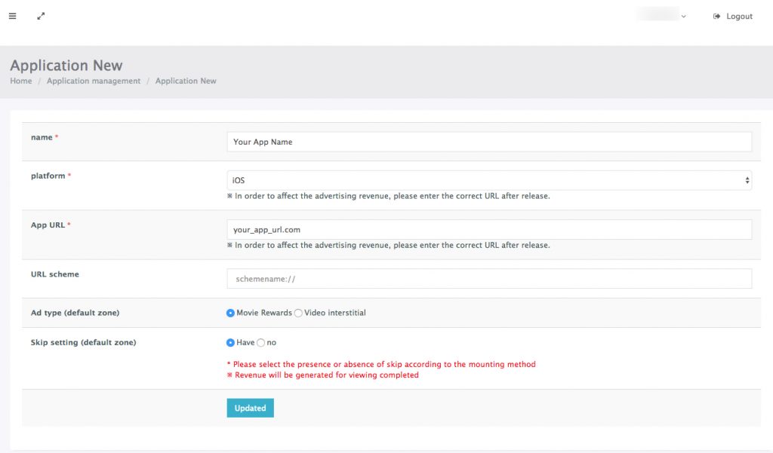Open the platform dropdown showing iOS
The image size is (773, 453).
(x=488, y=180)
